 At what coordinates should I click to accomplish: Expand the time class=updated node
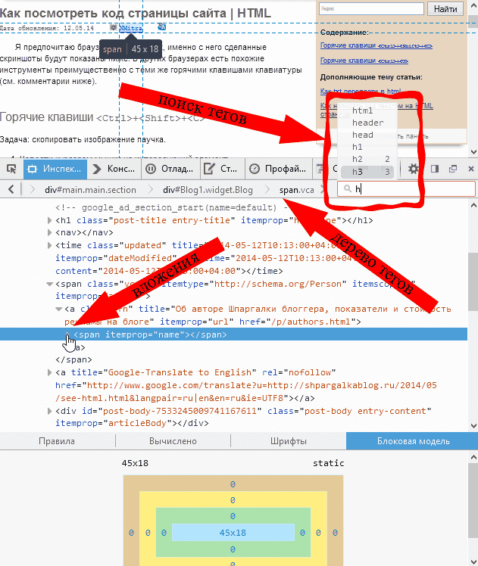[x=49, y=245]
